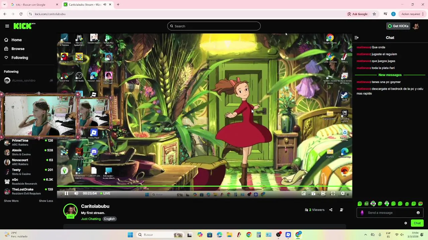Click the 2 Viewers counter
428x240 pixels.
(x=315, y=210)
